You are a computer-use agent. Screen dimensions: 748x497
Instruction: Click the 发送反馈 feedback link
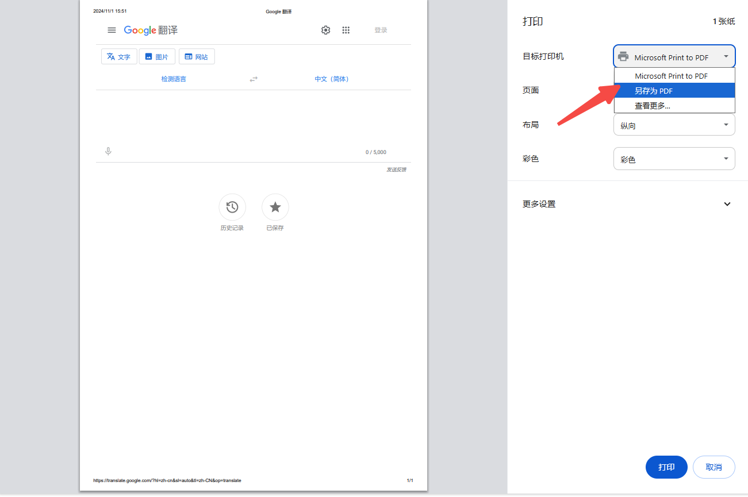(x=396, y=169)
